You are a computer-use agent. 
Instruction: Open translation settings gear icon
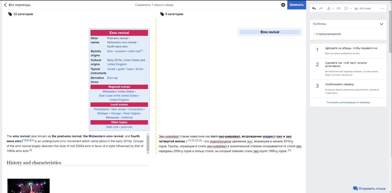click(x=283, y=5)
